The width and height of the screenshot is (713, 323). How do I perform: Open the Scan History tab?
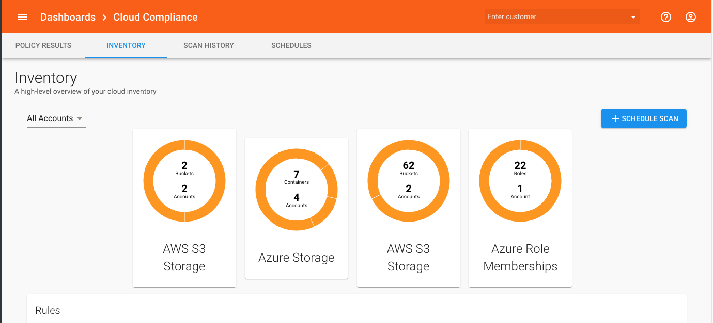pyautogui.click(x=209, y=45)
